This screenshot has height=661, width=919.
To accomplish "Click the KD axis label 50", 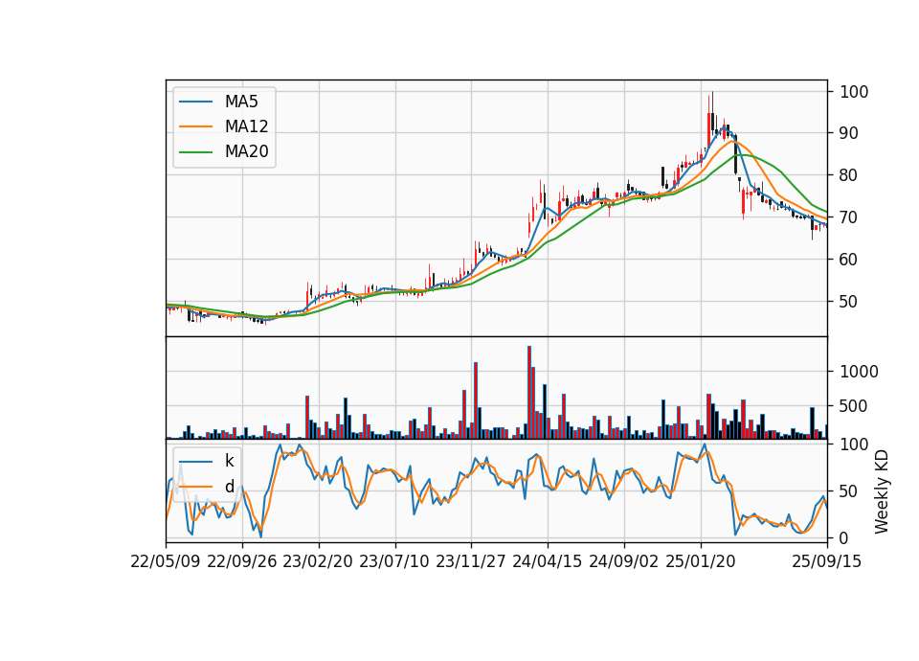I will (849, 491).
